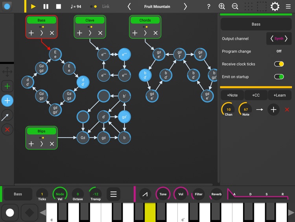Click chevron on the Chords generator
The height and width of the screenshot is (222, 295).
pyautogui.click(x=145, y=33)
